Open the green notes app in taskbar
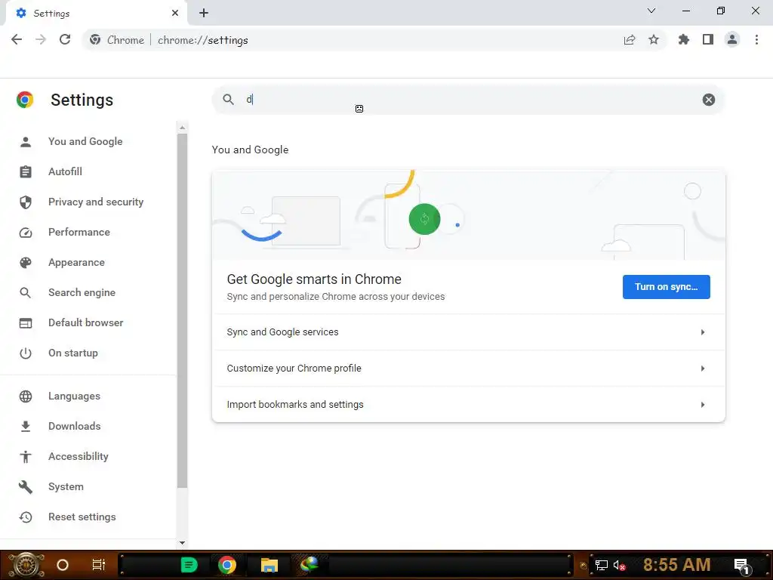Viewport: 773px width, 580px height. (189, 565)
